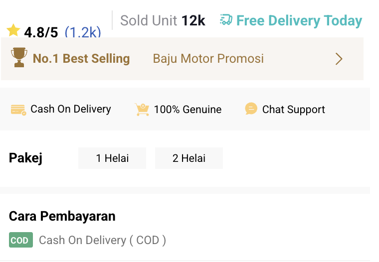Viewport: 379px width, 262px height.
Task: Click the 100% Genuine label
Action: [x=188, y=110]
